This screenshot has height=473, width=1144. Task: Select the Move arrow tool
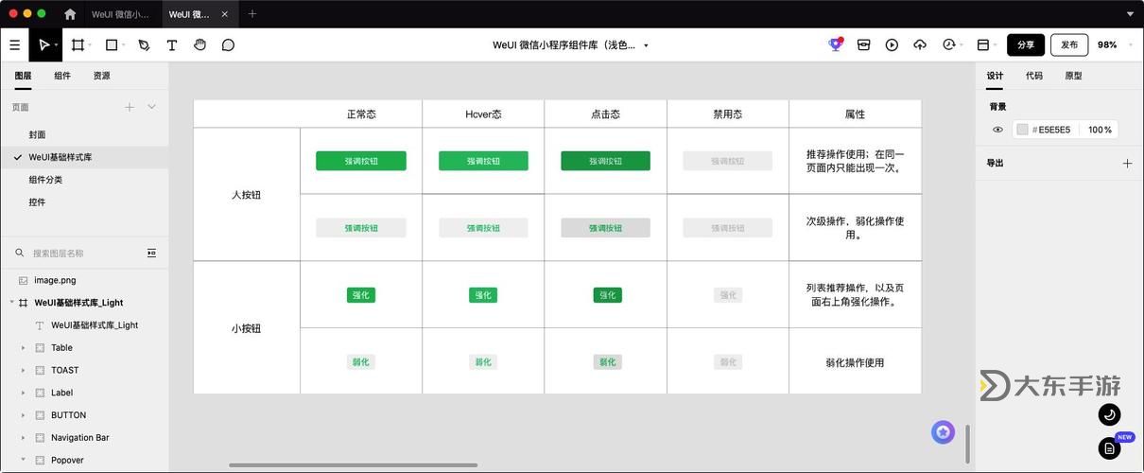pyautogui.click(x=43, y=44)
